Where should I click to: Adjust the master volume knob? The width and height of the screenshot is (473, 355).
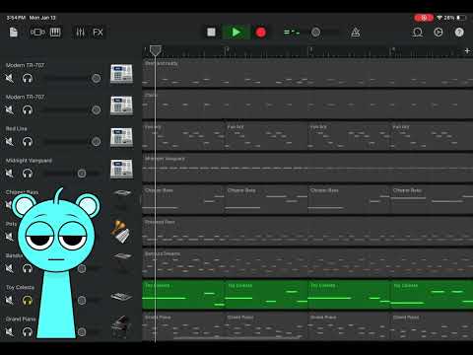315,33
